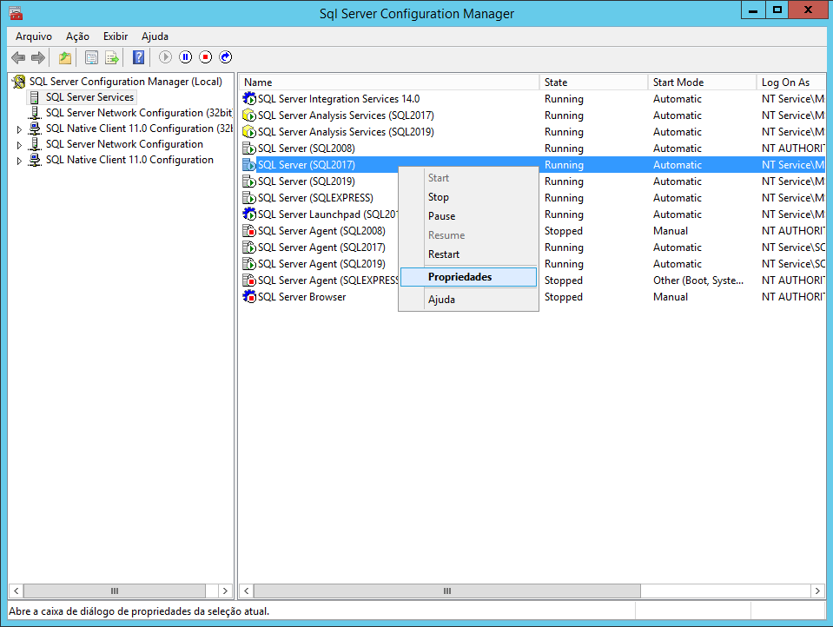Viewport: 833px width, 627px height.
Task: Click the service list's left scroll arrow
Action: pos(247,591)
